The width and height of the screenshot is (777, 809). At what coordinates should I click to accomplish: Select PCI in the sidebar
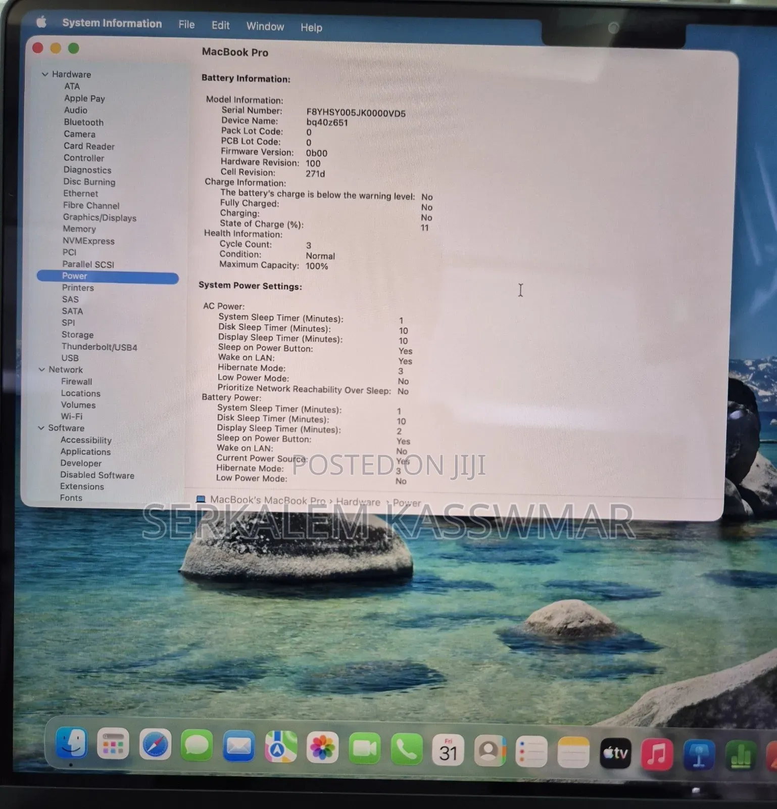pyautogui.click(x=70, y=252)
